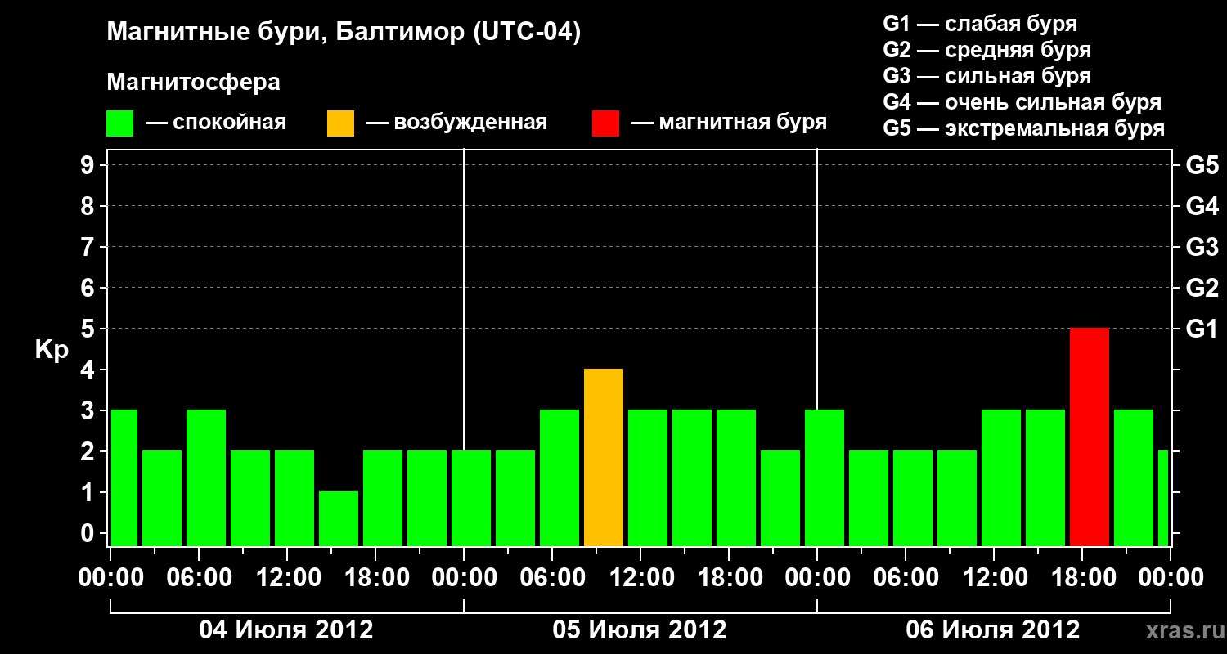Click the orange 'возбужденная' legend square
Image resolution: width=1227 pixels, height=654 pixels.
[341, 123]
